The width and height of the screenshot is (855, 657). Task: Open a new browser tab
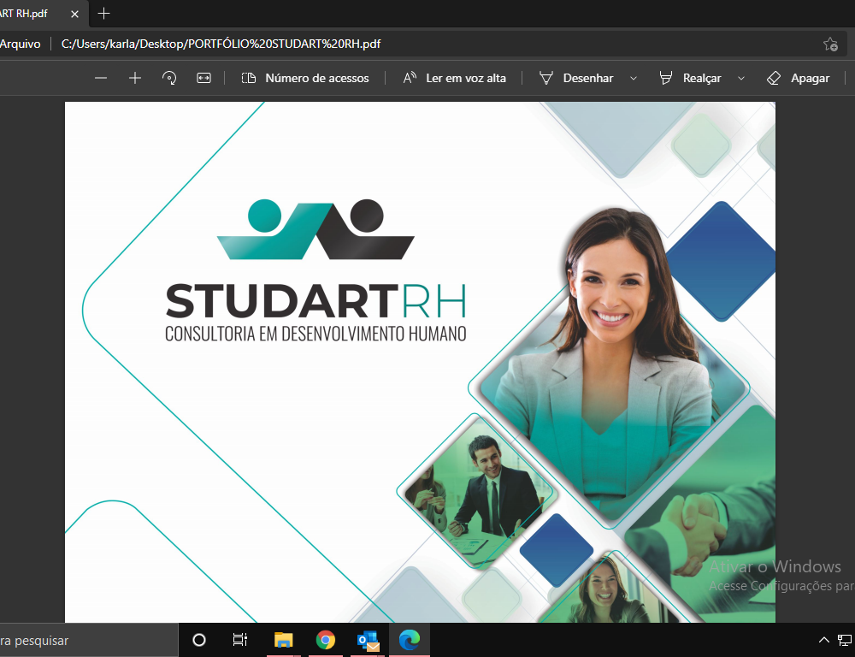coord(104,14)
